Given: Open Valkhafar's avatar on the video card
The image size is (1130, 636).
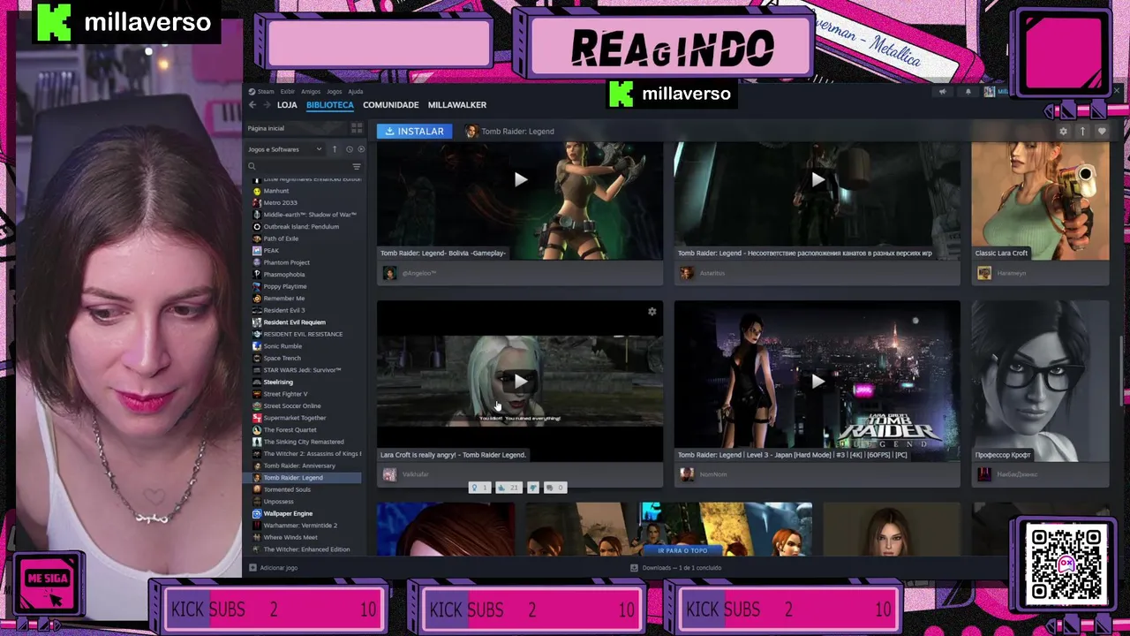Looking at the screenshot, I should tap(389, 474).
